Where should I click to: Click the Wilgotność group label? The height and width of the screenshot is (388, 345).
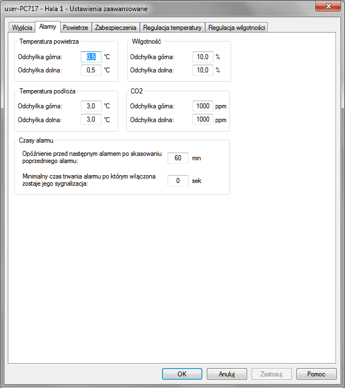point(147,41)
